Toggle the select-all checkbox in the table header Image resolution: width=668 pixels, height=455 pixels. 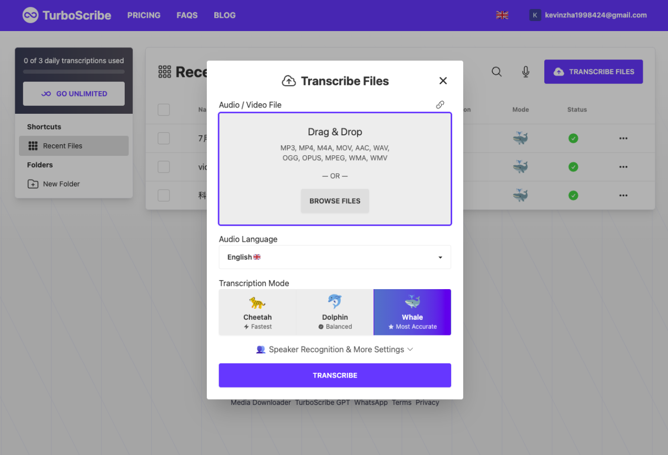pyautogui.click(x=164, y=110)
